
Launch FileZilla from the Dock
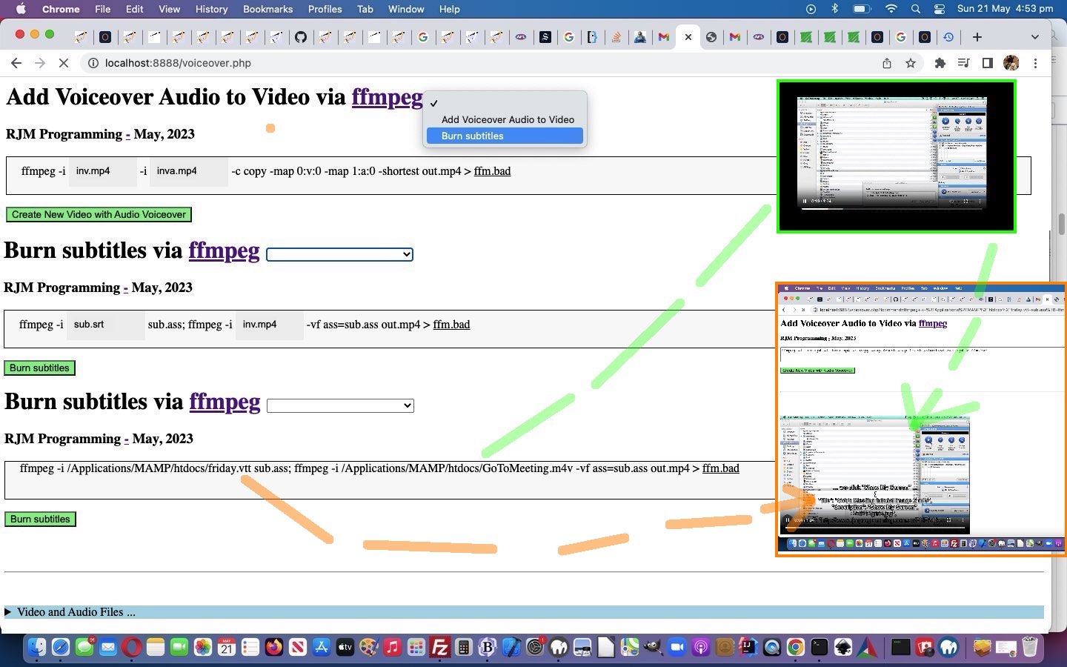(x=439, y=647)
